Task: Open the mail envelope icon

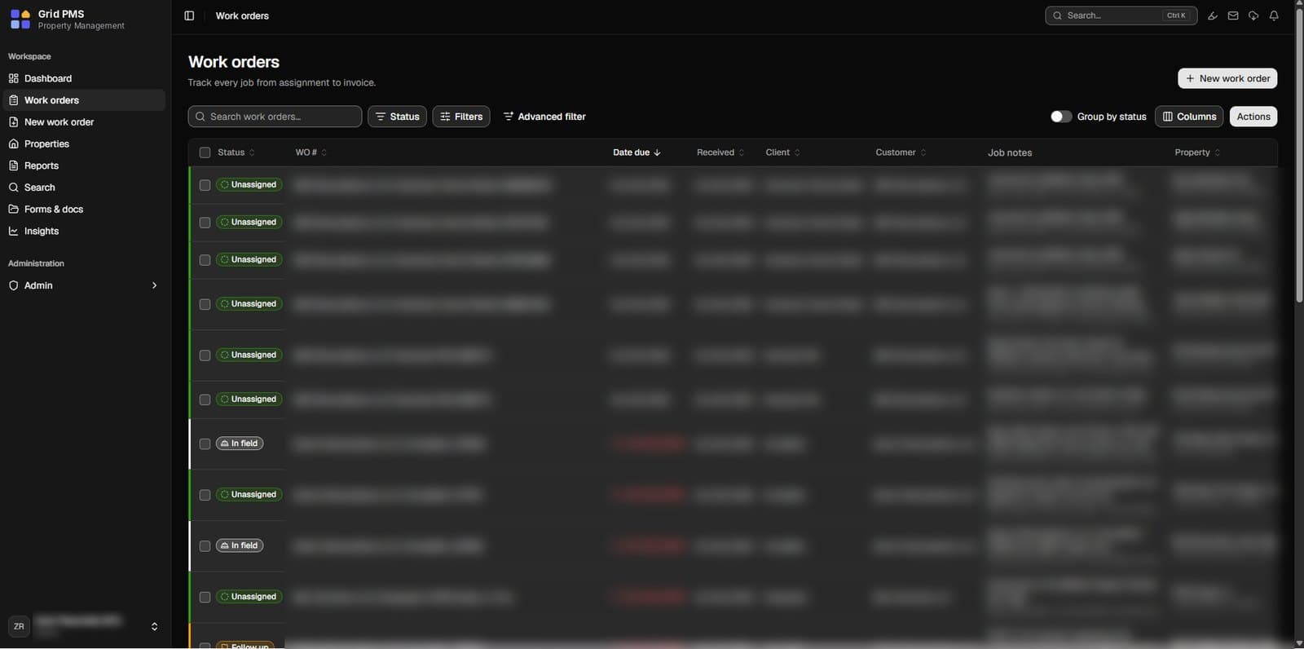Action: point(1233,15)
